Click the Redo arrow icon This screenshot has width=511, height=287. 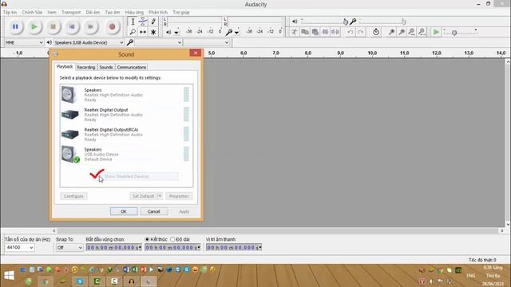360,32
